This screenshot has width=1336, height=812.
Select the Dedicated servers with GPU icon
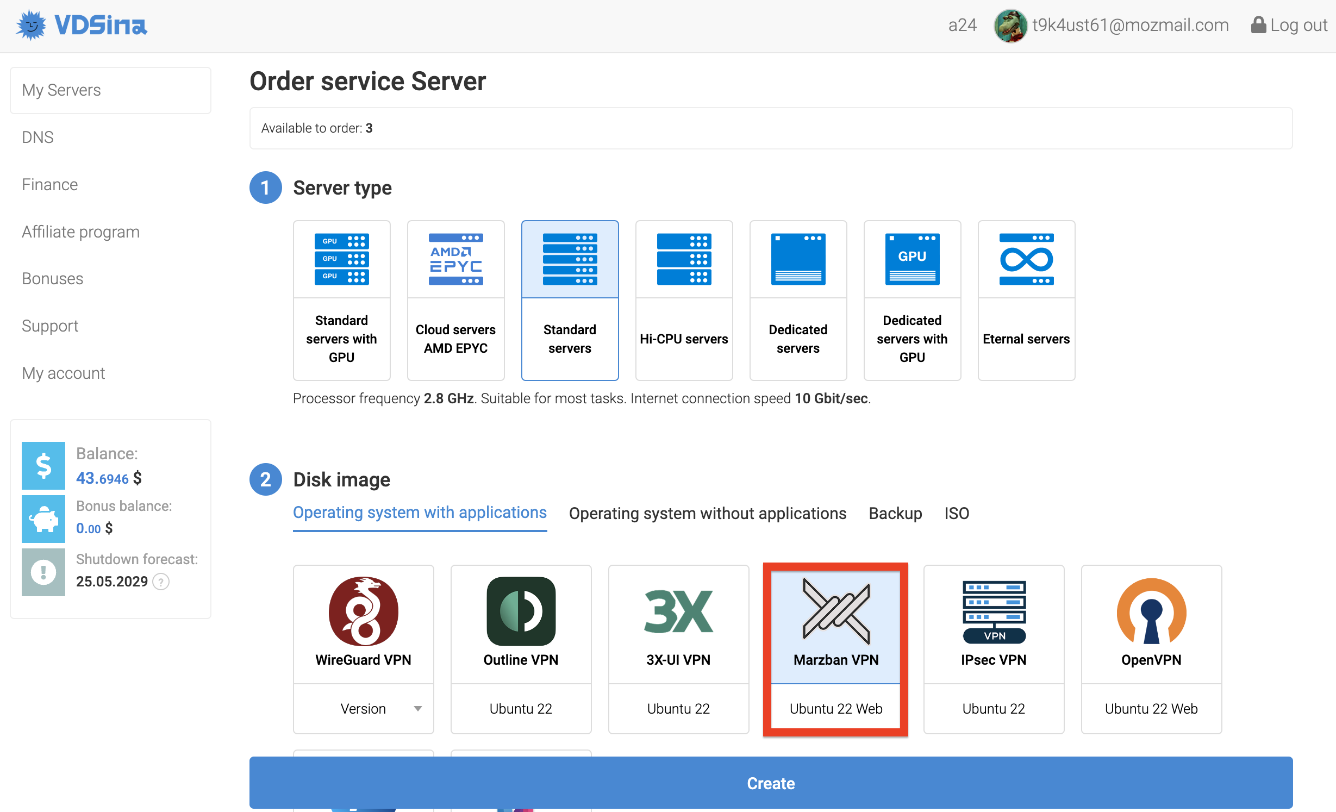pos(912,259)
